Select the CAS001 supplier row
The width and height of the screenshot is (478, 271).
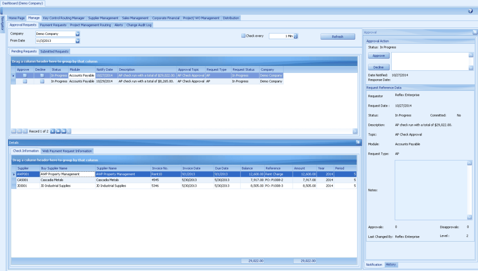184,180
